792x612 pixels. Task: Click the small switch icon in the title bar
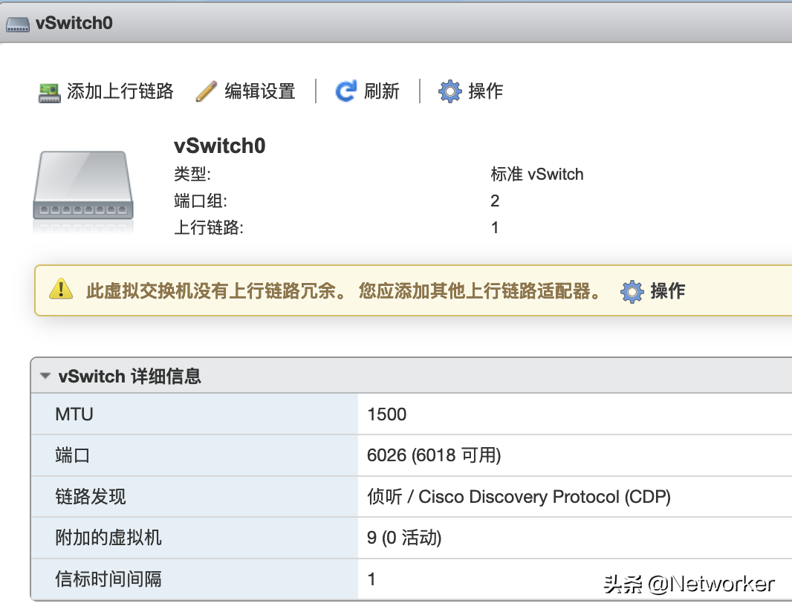pos(18,24)
